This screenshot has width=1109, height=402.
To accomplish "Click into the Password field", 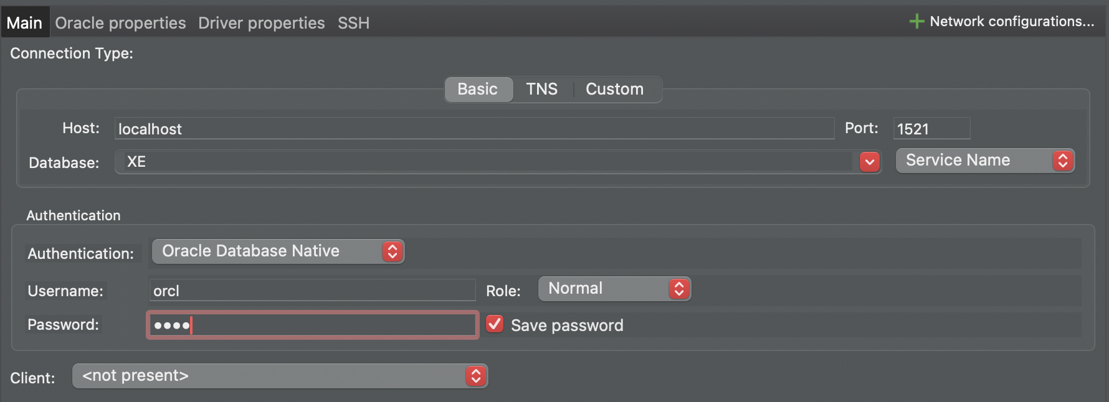I will coord(312,325).
